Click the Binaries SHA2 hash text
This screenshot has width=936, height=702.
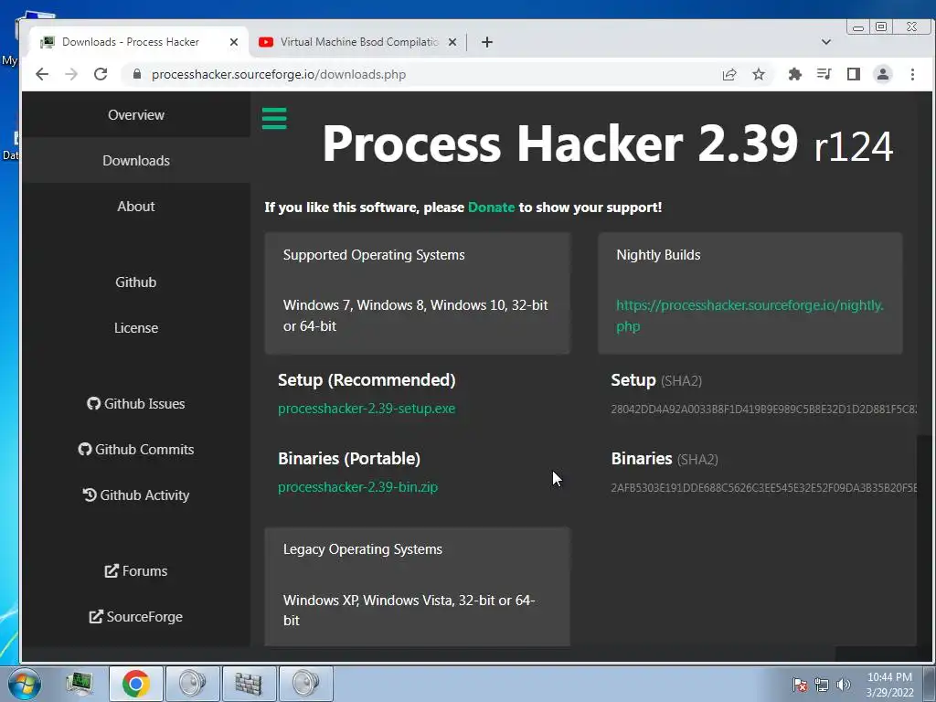tap(763, 488)
